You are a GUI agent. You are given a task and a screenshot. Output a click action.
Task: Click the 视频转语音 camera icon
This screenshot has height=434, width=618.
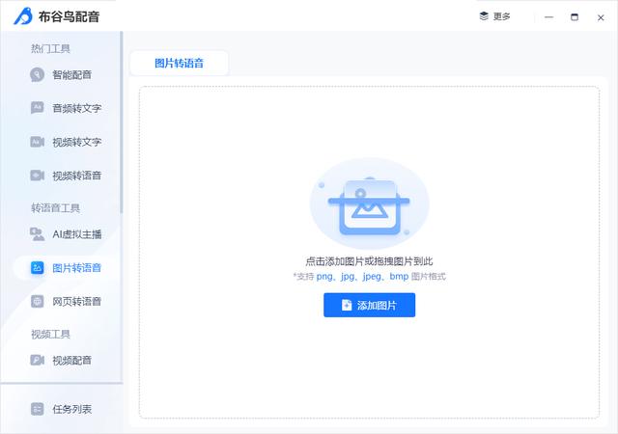[x=37, y=176]
